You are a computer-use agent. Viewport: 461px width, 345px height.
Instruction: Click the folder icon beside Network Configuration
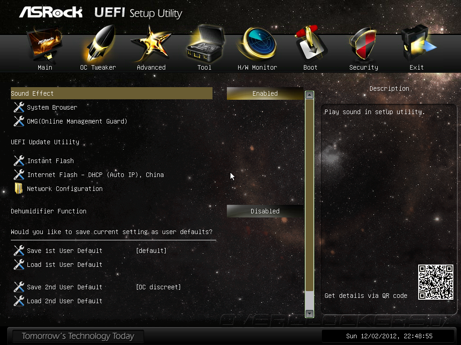click(18, 189)
